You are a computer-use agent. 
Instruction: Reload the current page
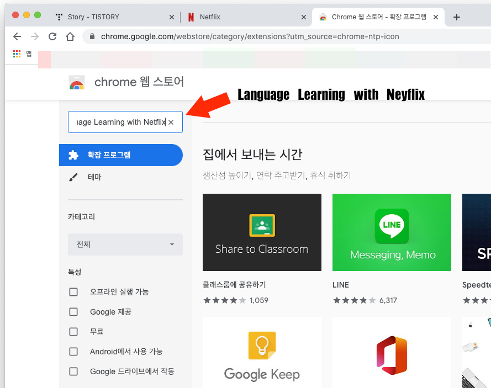pyautogui.click(x=52, y=36)
